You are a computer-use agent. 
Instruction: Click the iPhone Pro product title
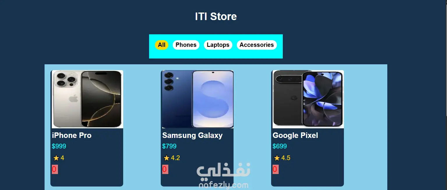[72, 135]
